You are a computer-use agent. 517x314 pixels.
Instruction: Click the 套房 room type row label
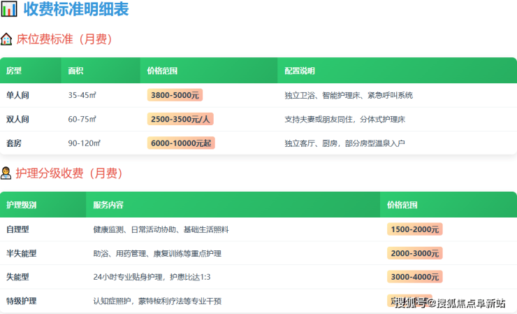point(14,143)
